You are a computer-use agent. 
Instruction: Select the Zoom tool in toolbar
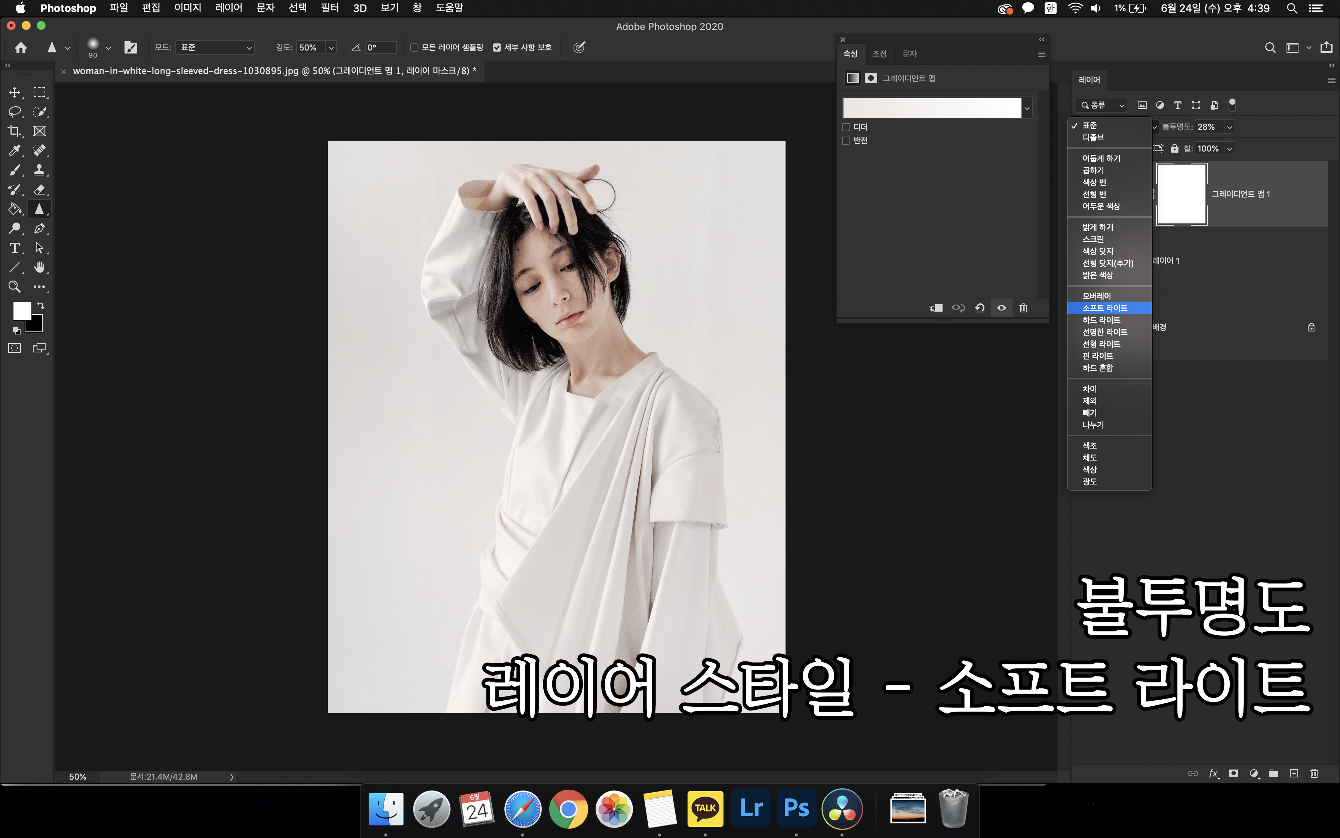(x=15, y=287)
